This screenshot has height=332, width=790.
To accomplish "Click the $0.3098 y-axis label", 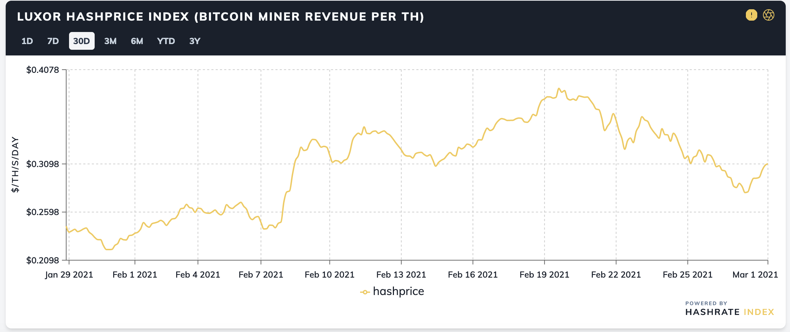I will (x=43, y=164).
